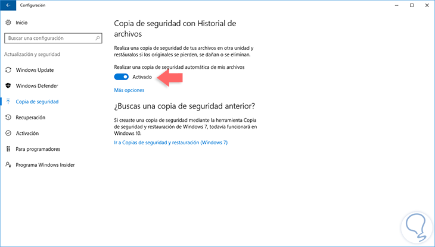Screen dimensions: 435x247
Task: Focus the Buscar una configuración field
Action: coord(53,38)
